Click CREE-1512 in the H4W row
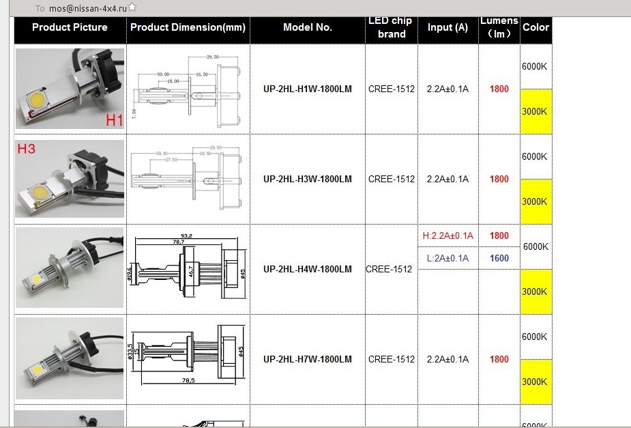The height and width of the screenshot is (428, 631). (x=389, y=270)
